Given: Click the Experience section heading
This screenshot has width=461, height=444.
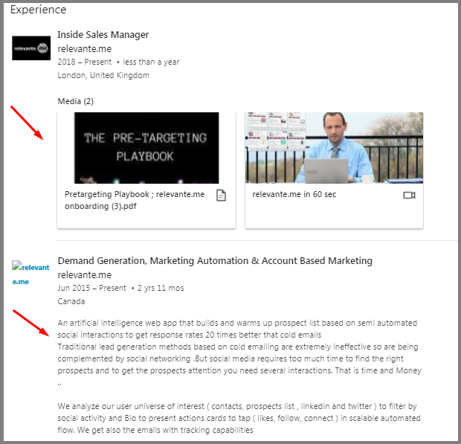Looking at the screenshot, I should coord(38,10).
